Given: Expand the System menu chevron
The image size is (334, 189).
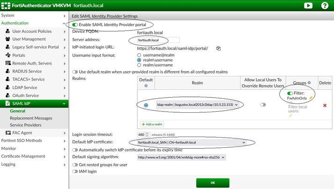Looking at the screenshot, I should pos(64,16).
